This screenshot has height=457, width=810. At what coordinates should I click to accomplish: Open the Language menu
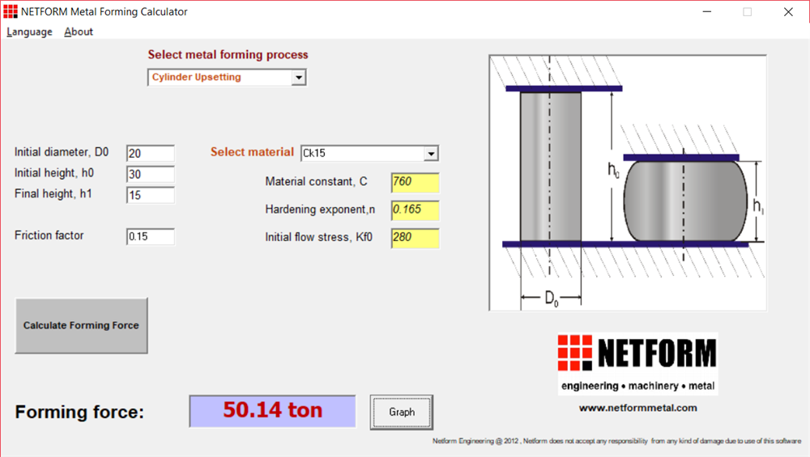29,32
